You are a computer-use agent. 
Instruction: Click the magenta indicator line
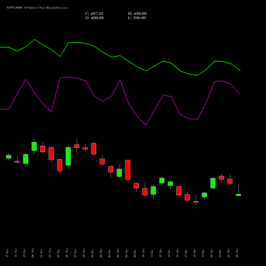pos(120,80)
